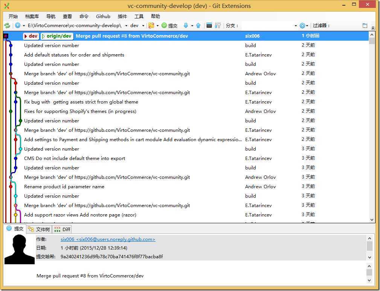Select commit 'Add support razor views Add nostore page'
The height and width of the screenshot is (291, 380).
coord(186,215)
